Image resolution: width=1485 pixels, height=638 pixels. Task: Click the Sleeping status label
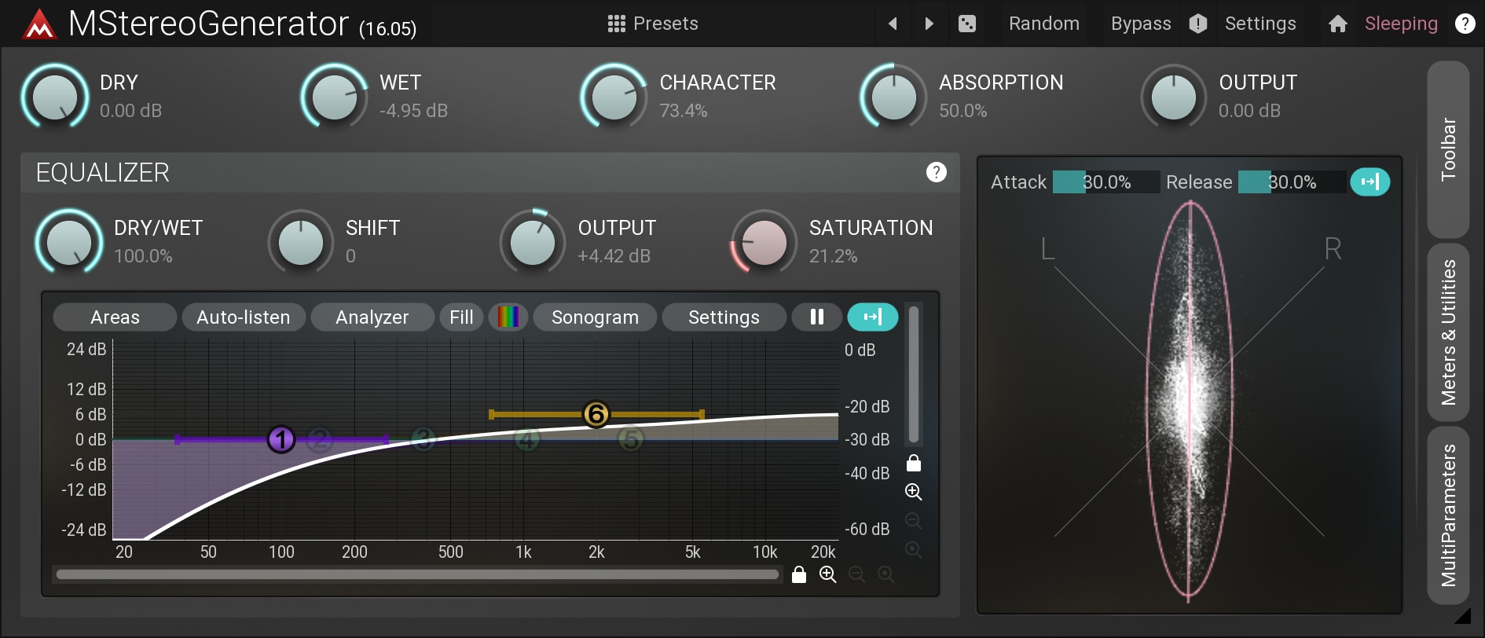point(1401,24)
